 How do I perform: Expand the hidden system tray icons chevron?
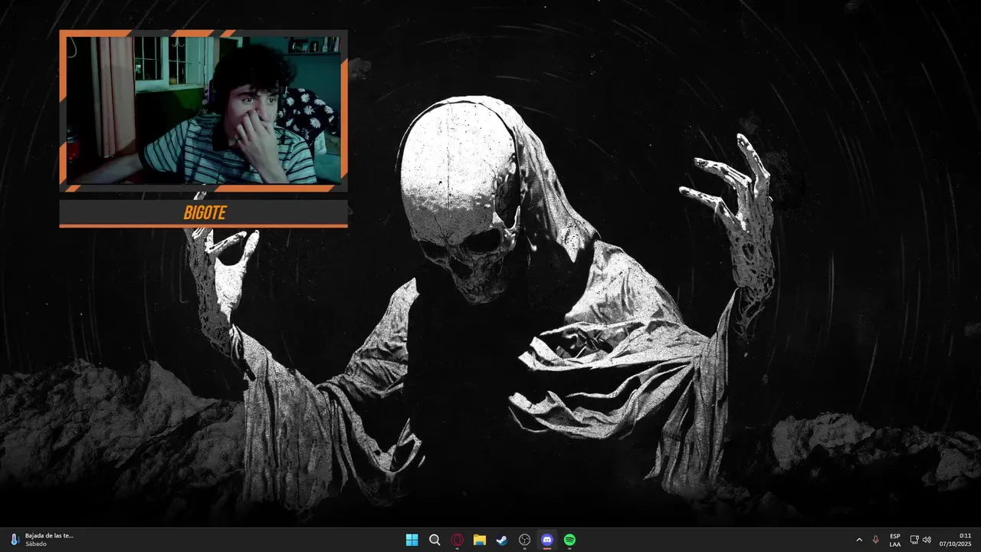pyautogui.click(x=859, y=540)
